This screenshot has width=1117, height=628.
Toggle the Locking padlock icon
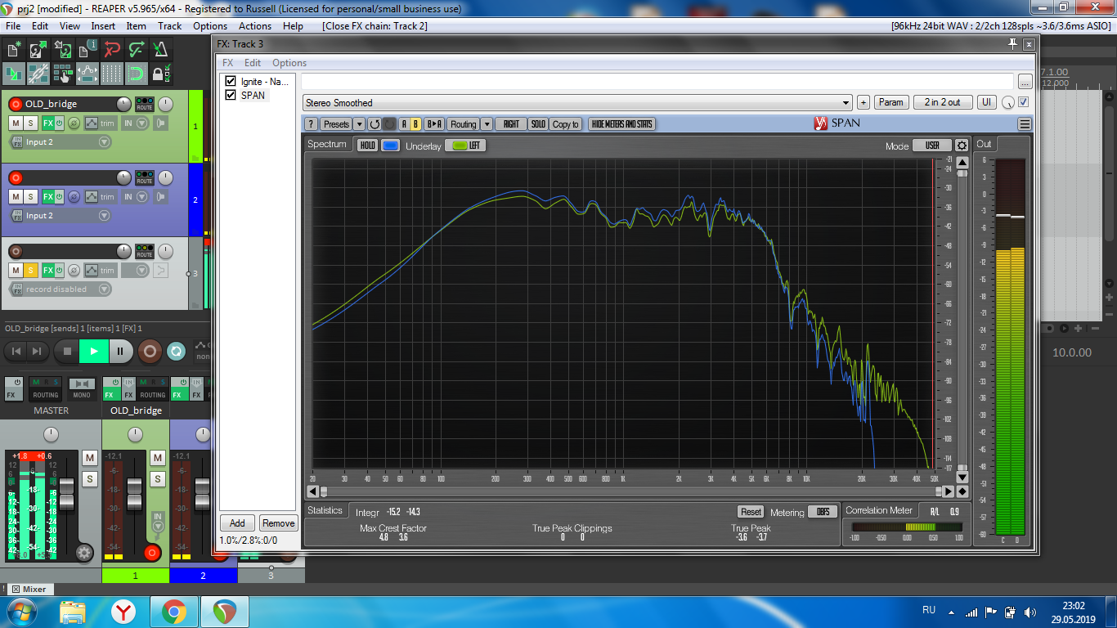161,74
